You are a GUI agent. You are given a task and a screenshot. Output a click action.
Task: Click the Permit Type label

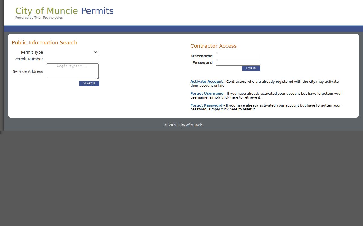pos(32,52)
